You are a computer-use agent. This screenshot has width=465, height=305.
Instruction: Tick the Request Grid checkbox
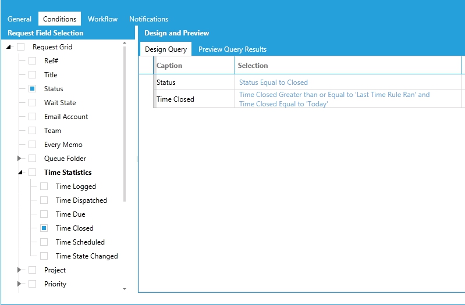pyautogui.click(x=21, y=47)
